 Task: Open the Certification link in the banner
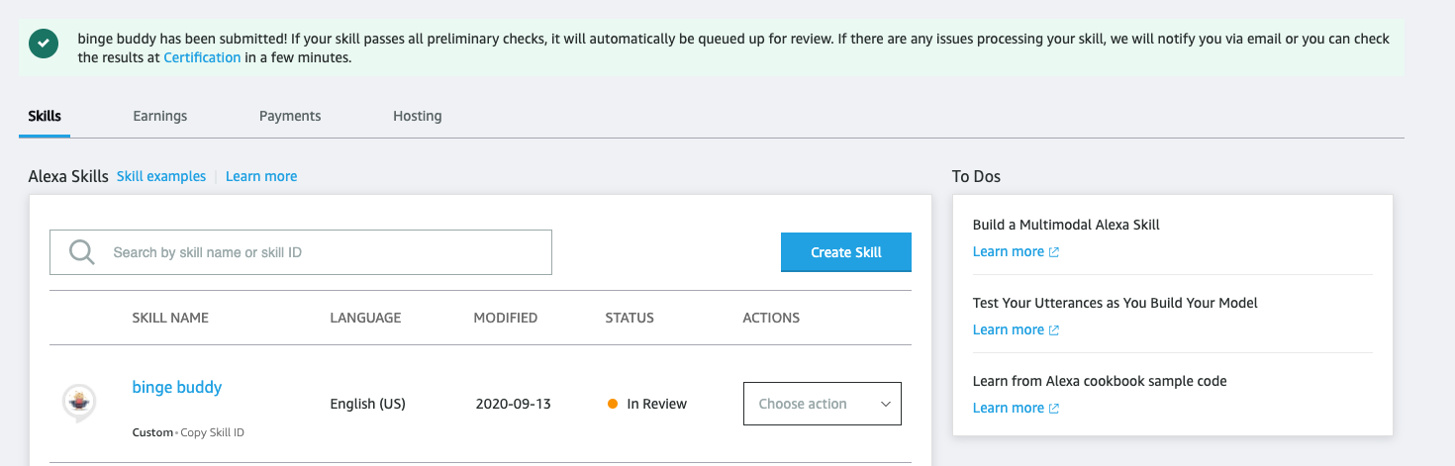click(202, 57)
